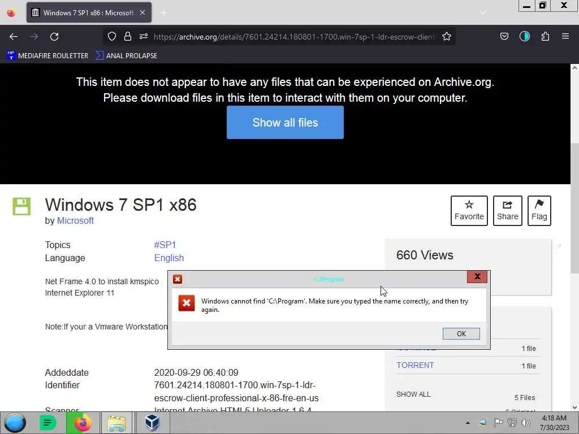Viewport: 579px width, 434px height.
Task: Open a new tab with plus button
Action: 163,13
